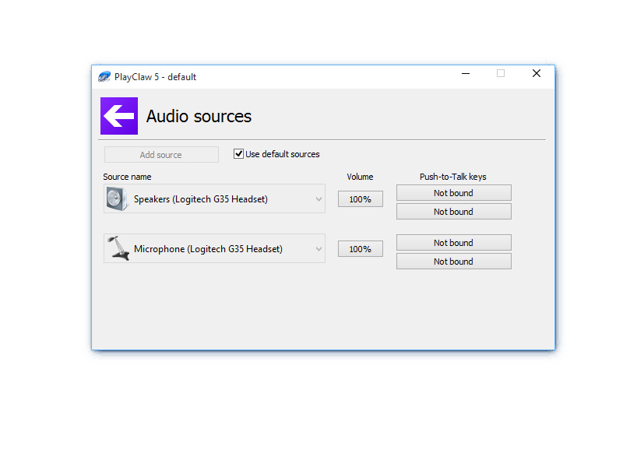The height and width of the screenshot is (467, 623).
Task: Maximize the PlayClaw window
Action: (x=501, y=74)
